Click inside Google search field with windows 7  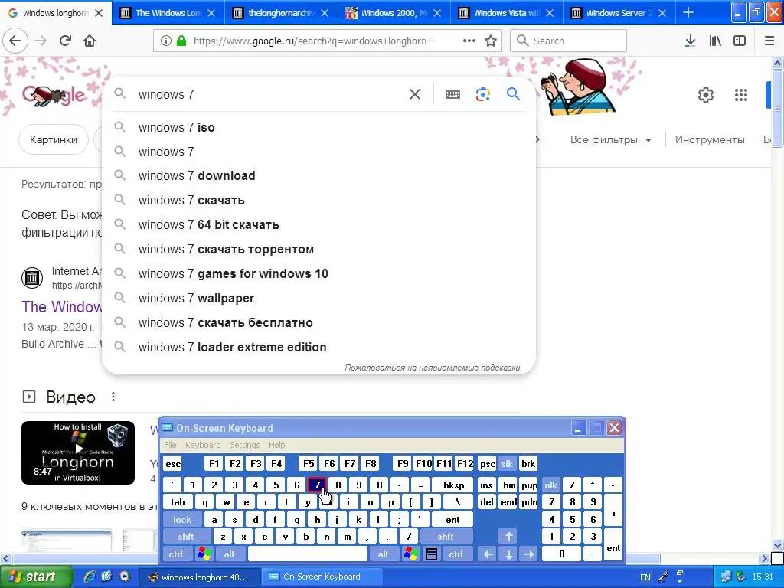click(270, 94)
